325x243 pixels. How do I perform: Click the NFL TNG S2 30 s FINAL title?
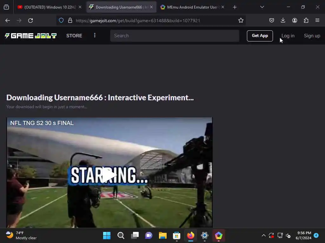tap(42, 123)
